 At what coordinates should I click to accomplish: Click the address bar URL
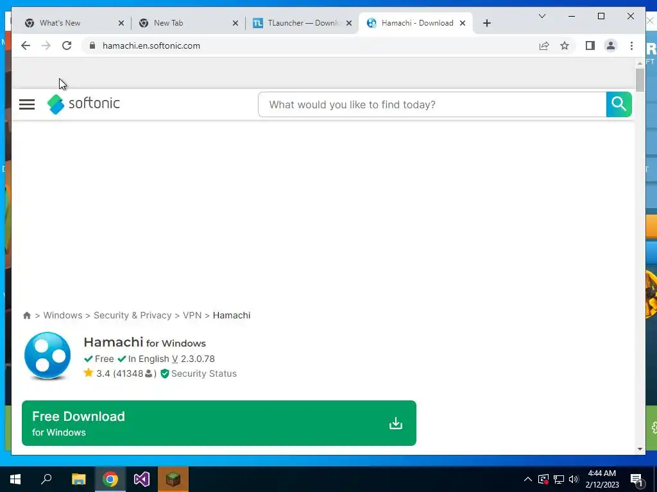pyautogui.click(x=151, y=45)
